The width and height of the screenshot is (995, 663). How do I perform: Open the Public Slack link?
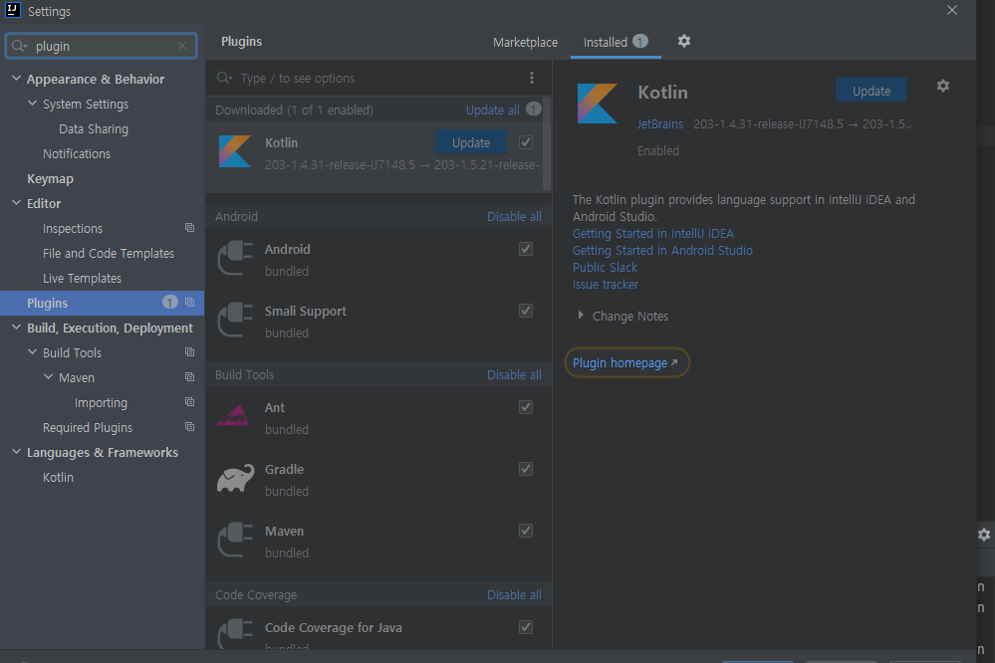pyautogui.click(x=605, y=268)
